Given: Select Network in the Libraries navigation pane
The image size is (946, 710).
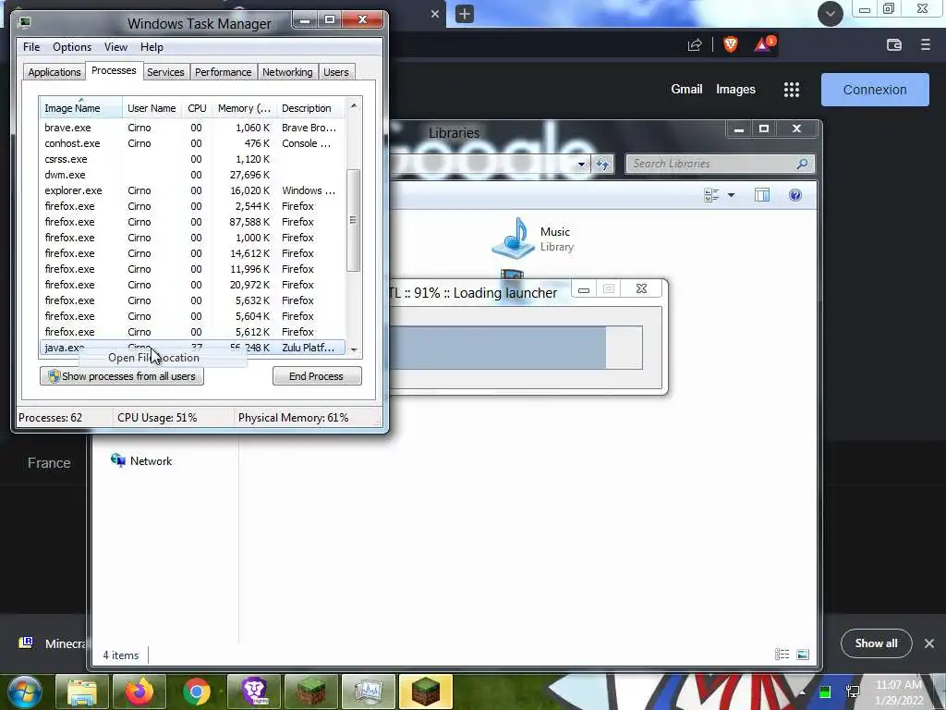Looking at the screenshot, I should (x=141, y=461).
